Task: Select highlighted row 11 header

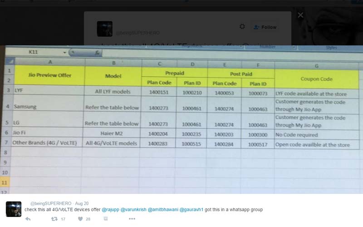Action: click(x=5, y=183)
